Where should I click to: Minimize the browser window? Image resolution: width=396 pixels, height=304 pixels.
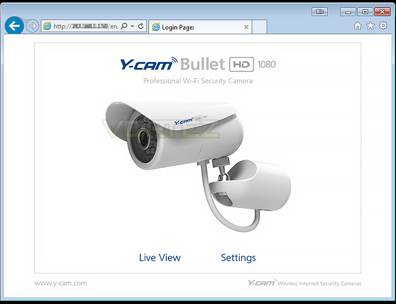point(348,12)
